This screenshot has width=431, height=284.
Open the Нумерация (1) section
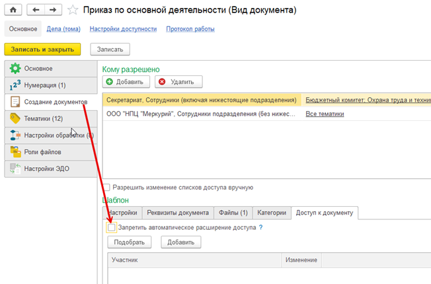(45, 85)
